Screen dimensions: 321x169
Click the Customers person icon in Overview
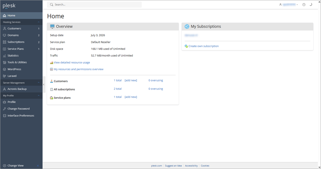point(52,81)
